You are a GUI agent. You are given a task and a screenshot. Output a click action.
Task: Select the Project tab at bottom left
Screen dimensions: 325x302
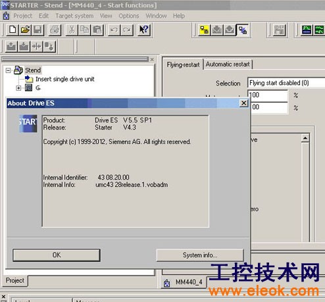coord(15,280)
